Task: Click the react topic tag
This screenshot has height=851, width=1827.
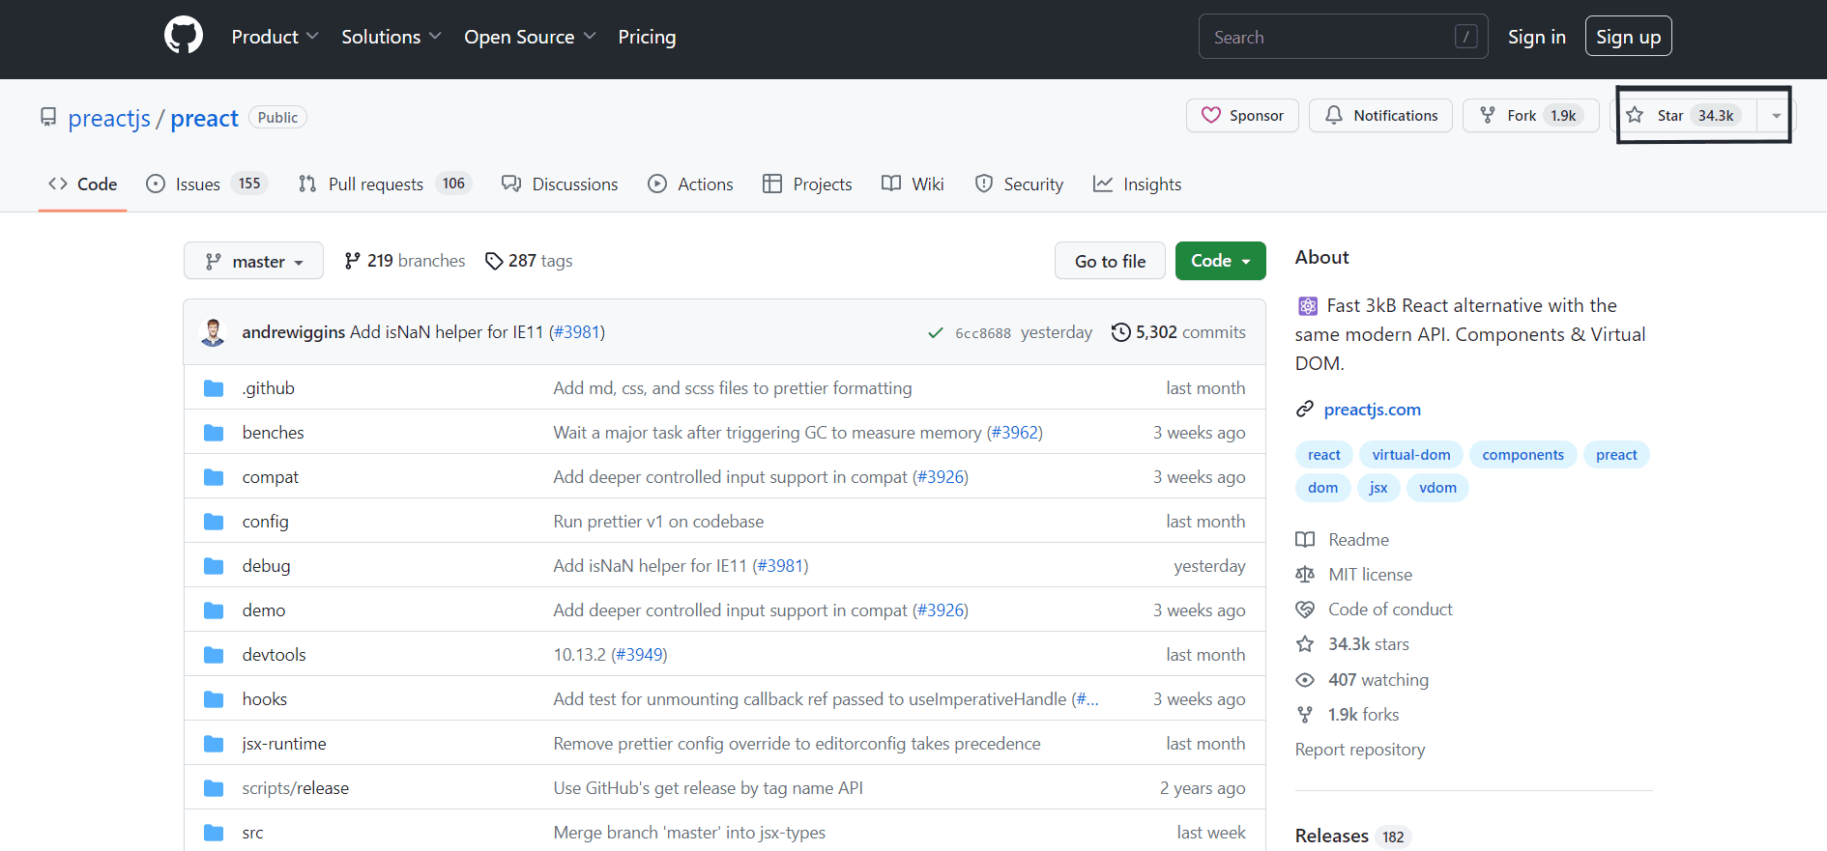Action: [x=1323, y=455]
